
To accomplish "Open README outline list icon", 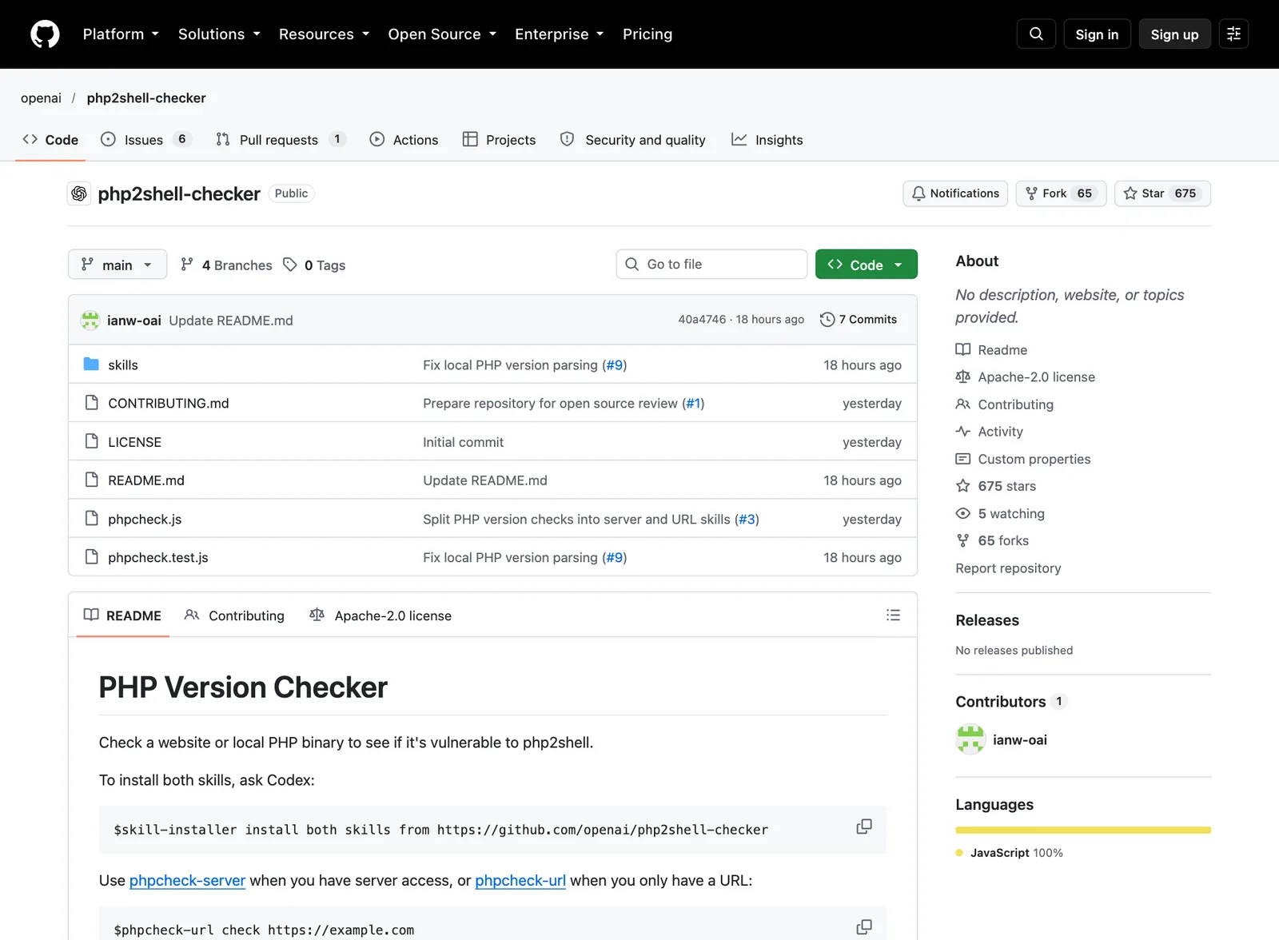I will (893, 615).
